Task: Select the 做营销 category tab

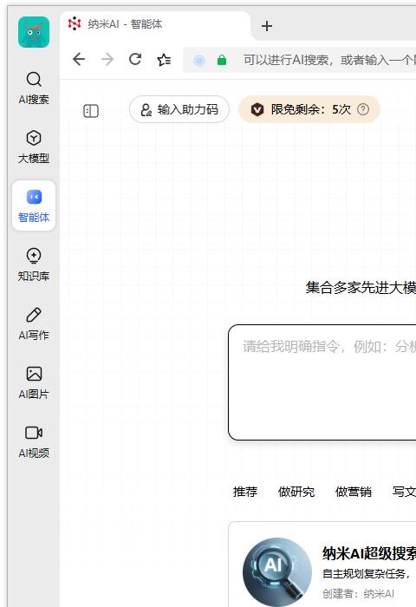Action: click(x=354, y=492)
